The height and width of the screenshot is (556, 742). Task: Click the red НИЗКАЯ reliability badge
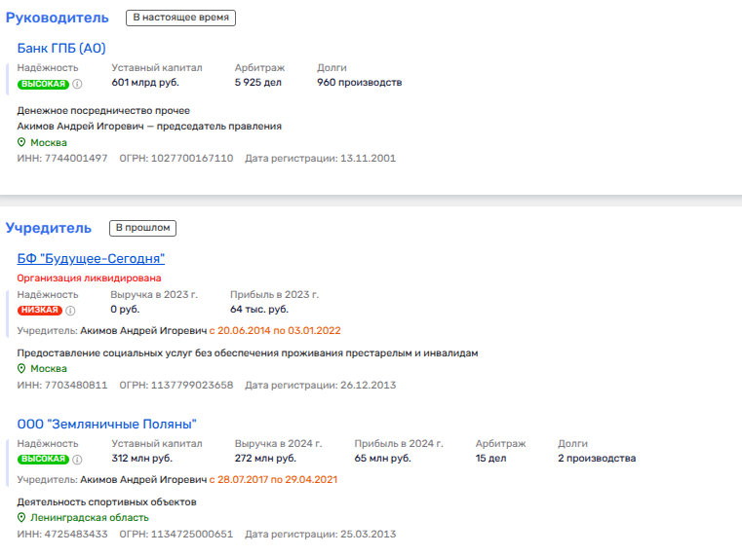(x=40, y=311)
